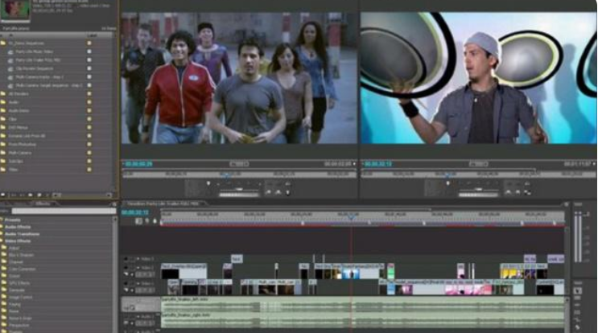Click the timeline current timecode display
598x333 pixels.
(134, 212)
